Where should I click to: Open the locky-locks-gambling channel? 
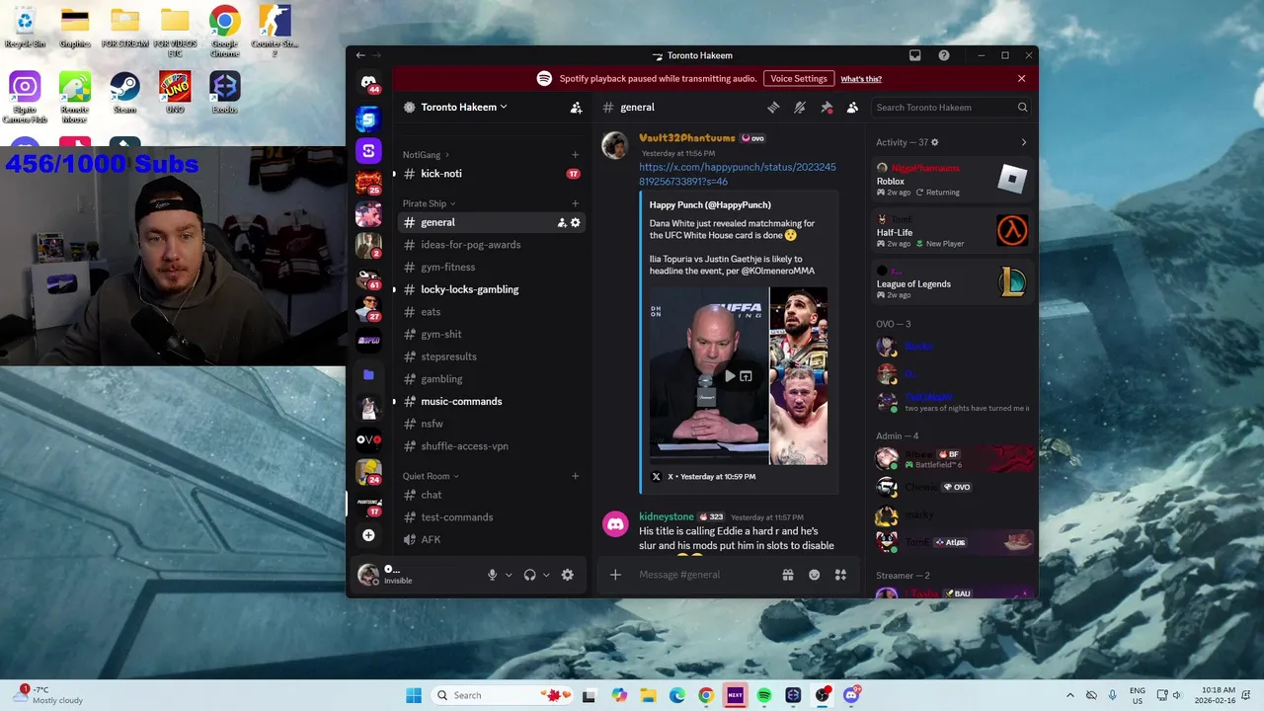pos(490,289)
